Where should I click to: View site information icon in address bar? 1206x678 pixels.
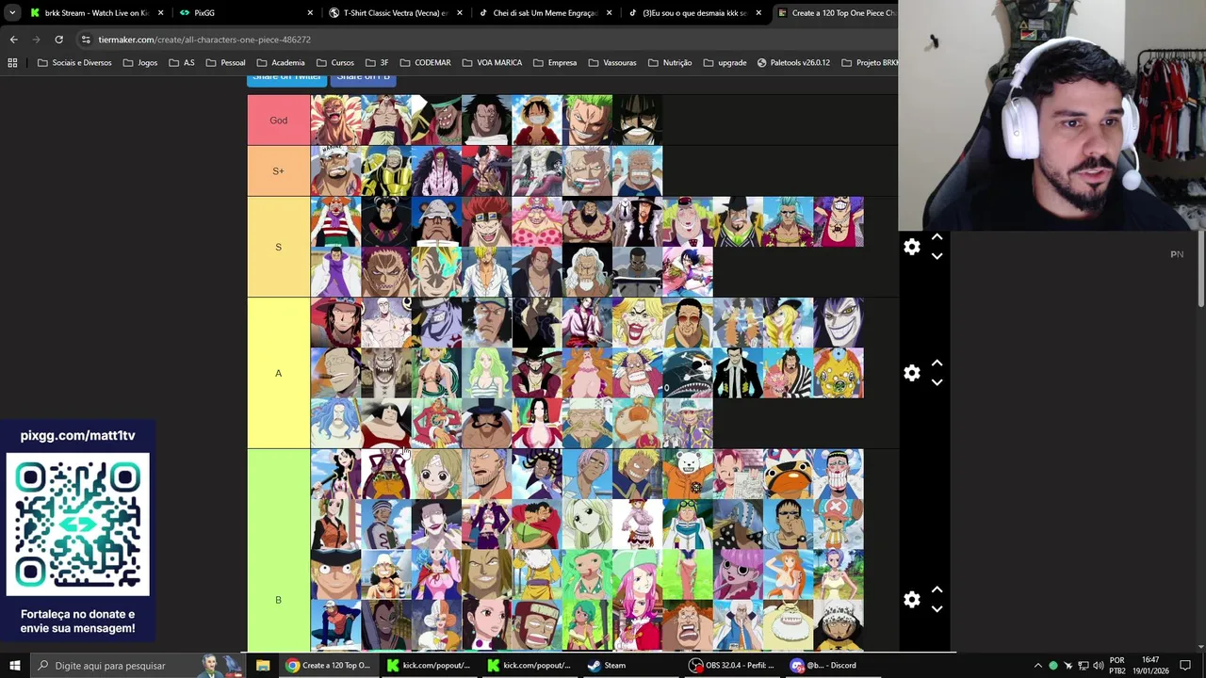[86, 40]
